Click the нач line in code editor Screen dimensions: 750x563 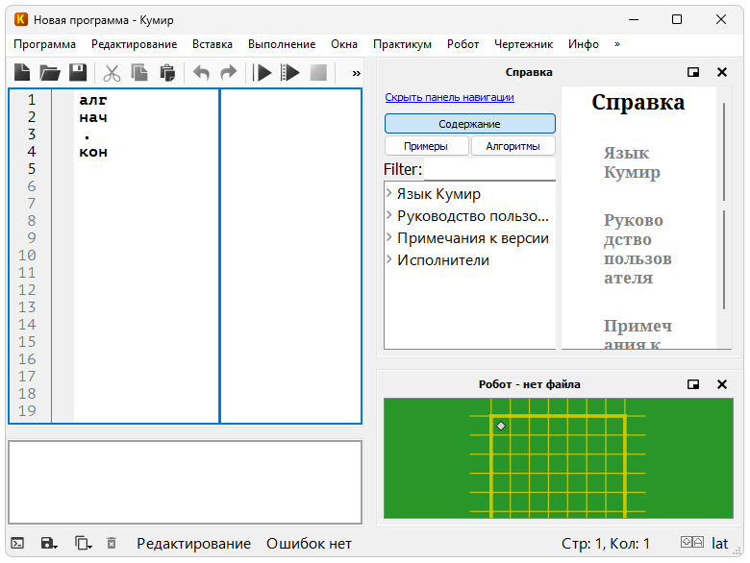pyautogui.click(x=93, y=117)
